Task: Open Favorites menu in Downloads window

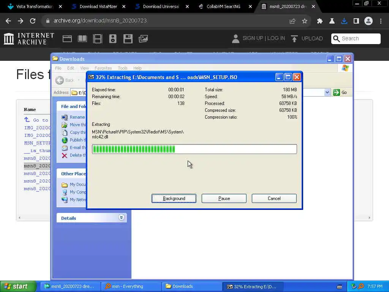Action: point(103,68)
